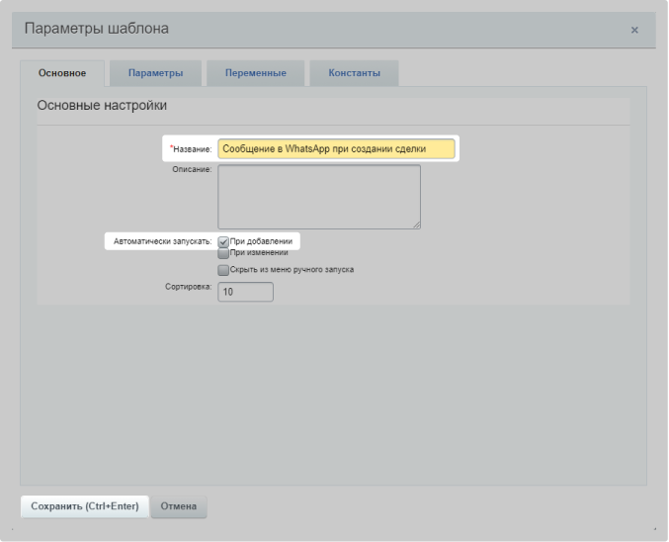The image size is (669, 542).
Task: Click the Скрыть из меню ручного запуска label
Action: 292,269
